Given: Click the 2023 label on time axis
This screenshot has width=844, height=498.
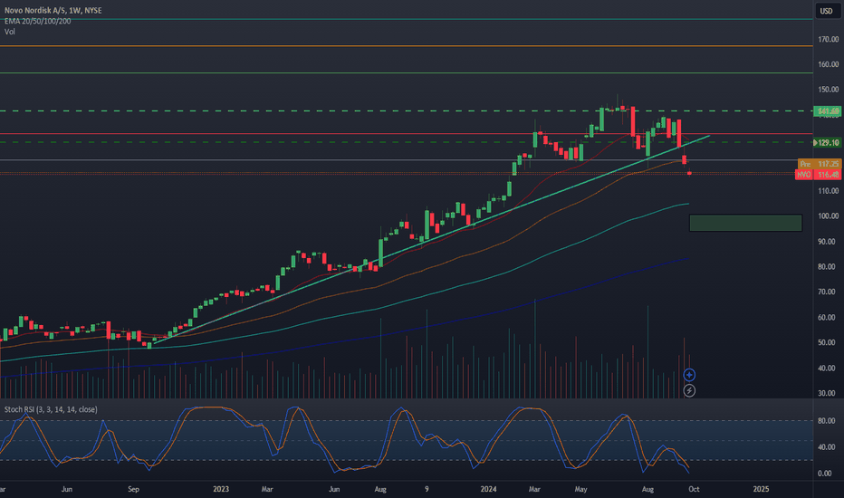Looking at the screenshot, I should click(x=221, y=489).
